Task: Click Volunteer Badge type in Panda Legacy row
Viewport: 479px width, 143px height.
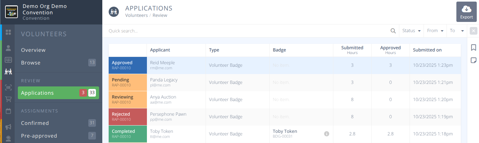Action: (226, 82)
